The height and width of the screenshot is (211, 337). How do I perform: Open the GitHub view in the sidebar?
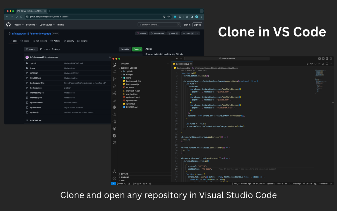114,129
